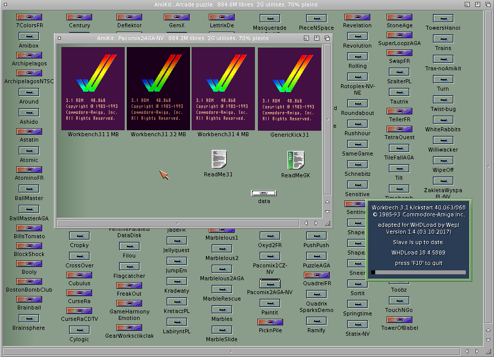Open the PieceNSpace drawer
494x357 pixels.
pyautogui.click(x=316, y=19)
